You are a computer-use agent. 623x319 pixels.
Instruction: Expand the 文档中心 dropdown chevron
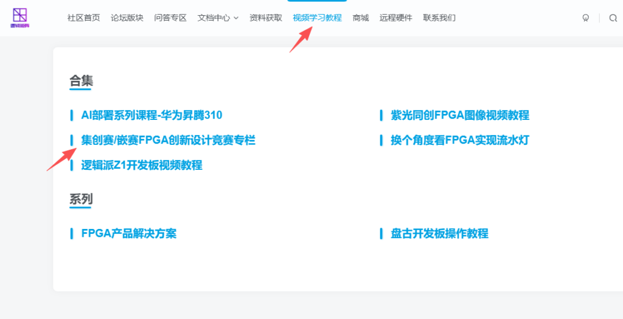(x=236, y=18)
